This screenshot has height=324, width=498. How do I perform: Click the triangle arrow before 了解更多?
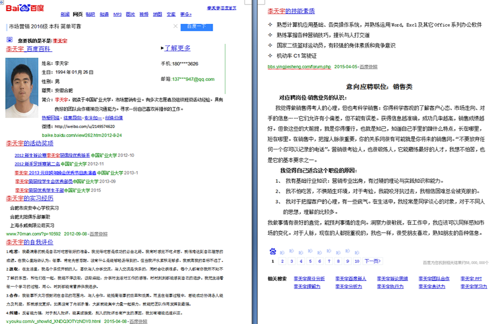pyautogui.click(x=162, y=48)
